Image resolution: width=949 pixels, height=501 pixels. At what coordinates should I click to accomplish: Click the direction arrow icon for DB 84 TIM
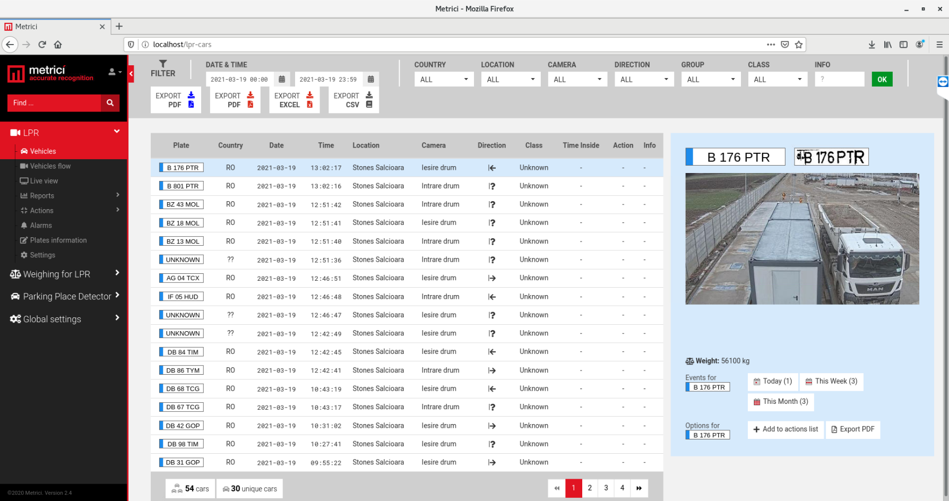(x=492, y=352)
